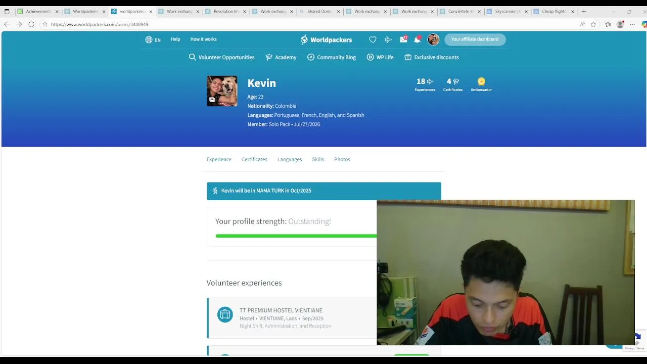Open the favorites heart icon
The image size is (647, 364).
pos(373,39)
